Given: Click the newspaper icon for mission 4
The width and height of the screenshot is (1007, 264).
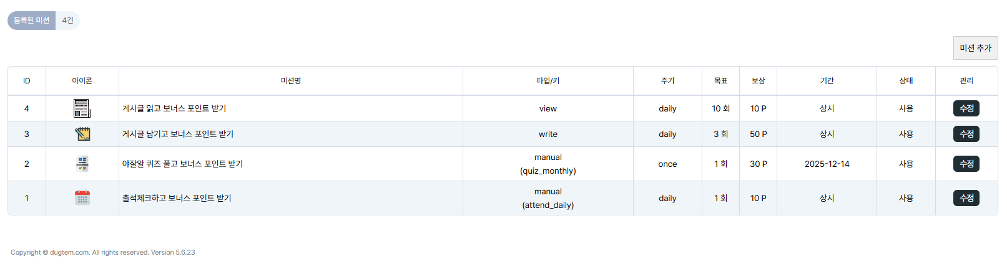Looking at the screenshot, I should point(82,108).
